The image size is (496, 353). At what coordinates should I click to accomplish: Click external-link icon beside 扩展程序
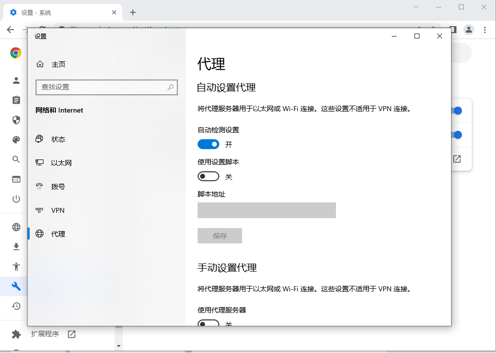tap(72, 334)
